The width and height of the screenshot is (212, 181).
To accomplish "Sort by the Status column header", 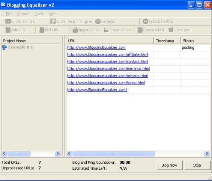I will [195, 41].
